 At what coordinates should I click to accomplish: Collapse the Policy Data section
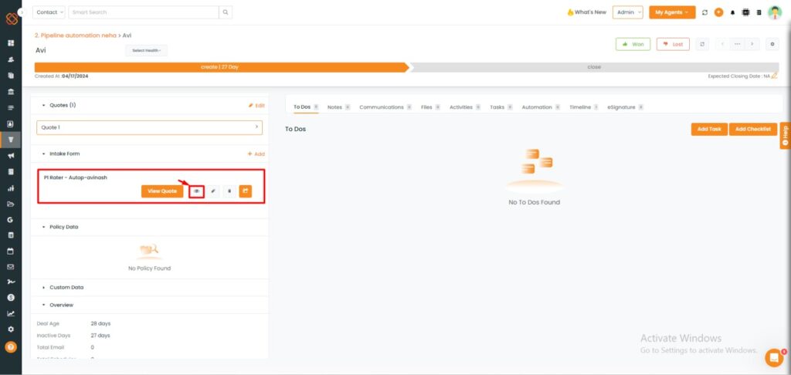tap(44, 227)
